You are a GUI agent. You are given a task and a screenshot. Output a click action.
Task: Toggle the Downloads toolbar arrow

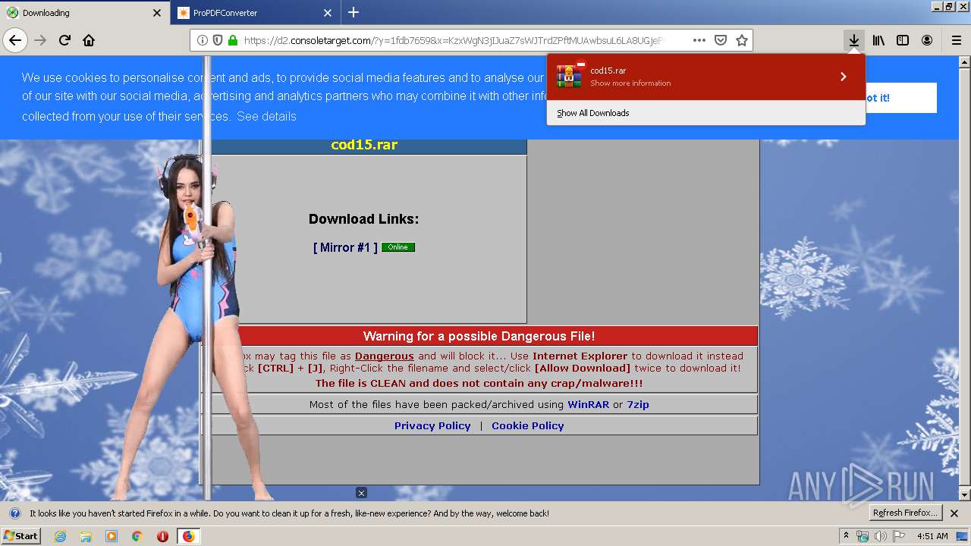point(854,40)
